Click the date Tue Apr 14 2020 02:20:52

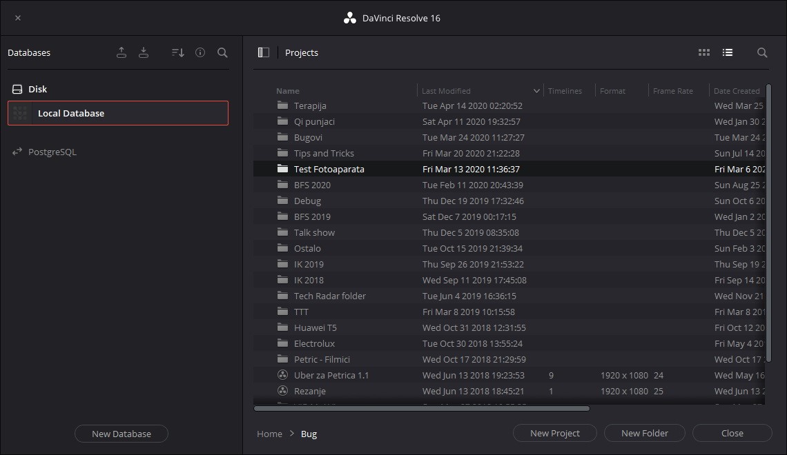tap(472, 105)
